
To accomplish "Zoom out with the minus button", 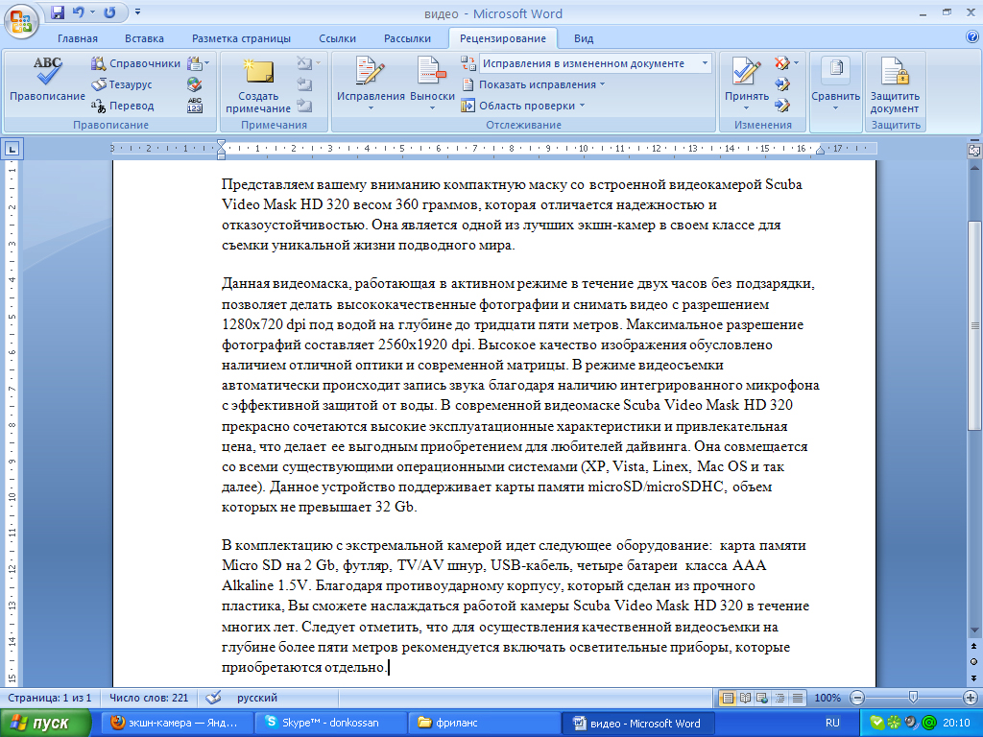I will click(857, 698).
